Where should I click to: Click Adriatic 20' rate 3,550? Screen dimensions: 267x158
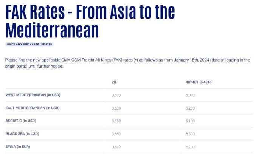click(116, 121)
